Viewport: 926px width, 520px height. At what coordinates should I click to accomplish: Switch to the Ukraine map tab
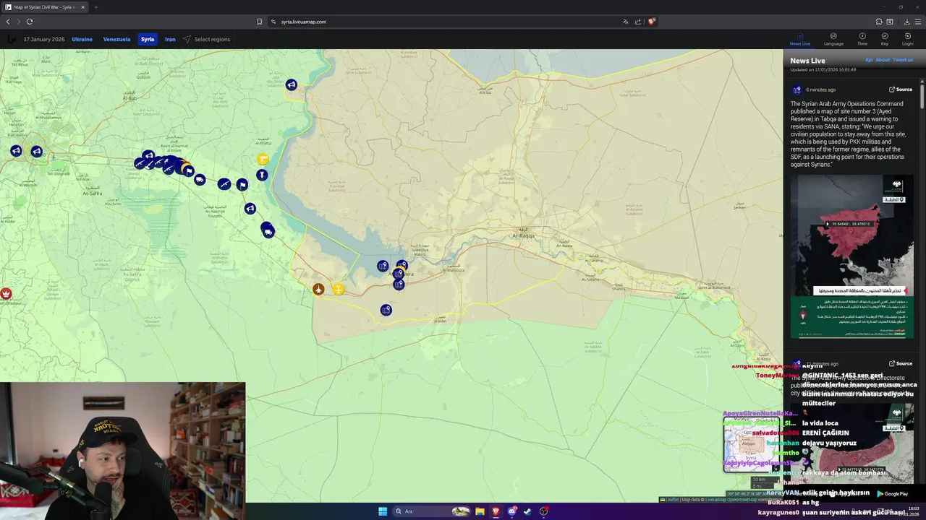coord(82,39)
